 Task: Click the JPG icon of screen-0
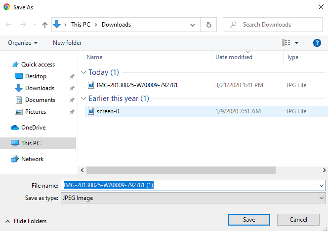pos(91,111)
